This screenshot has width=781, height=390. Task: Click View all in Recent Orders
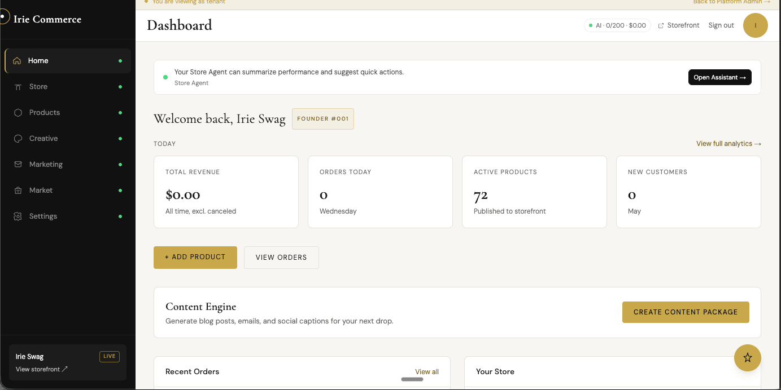(x=427, y=372)
